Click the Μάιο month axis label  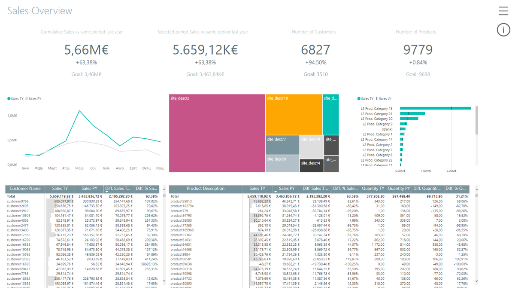tap(79, 168)
